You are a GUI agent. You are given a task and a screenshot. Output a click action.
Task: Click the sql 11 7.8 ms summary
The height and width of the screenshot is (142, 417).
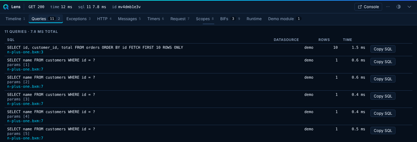92,7
